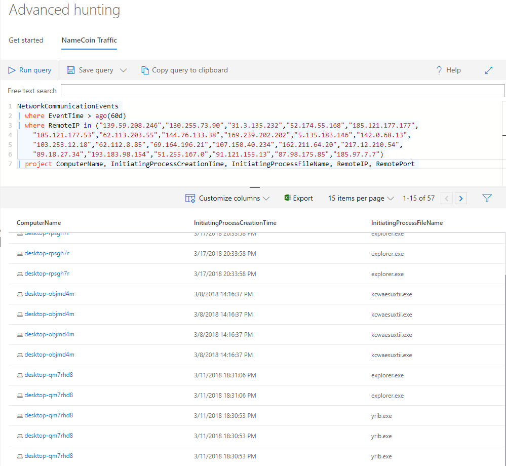Select the NameCoin Traffic tab

(89, 40)
